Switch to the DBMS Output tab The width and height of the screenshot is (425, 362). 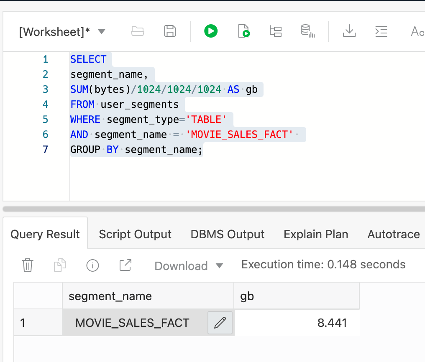coord(228,234)
